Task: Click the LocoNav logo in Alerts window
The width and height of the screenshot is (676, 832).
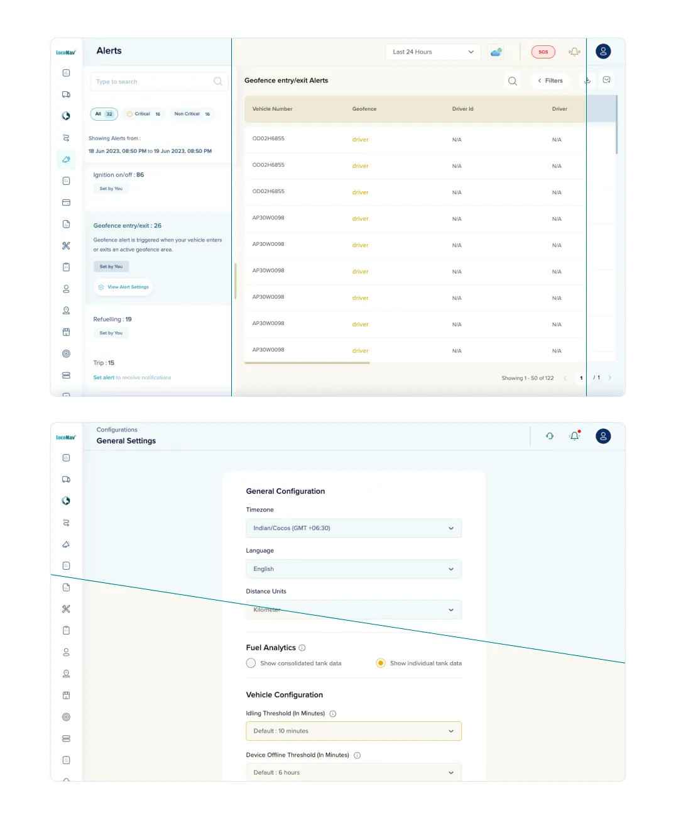Action: pos(66,53)
